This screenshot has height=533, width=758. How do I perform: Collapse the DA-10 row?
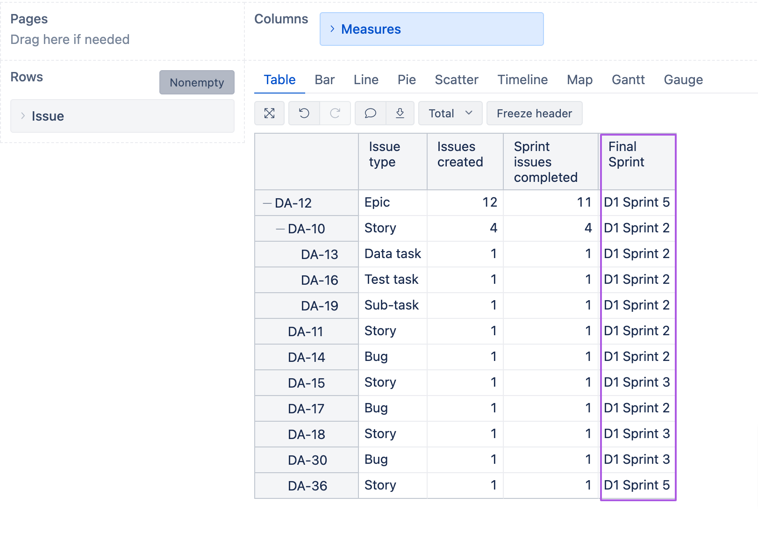[x=280, y=229]
